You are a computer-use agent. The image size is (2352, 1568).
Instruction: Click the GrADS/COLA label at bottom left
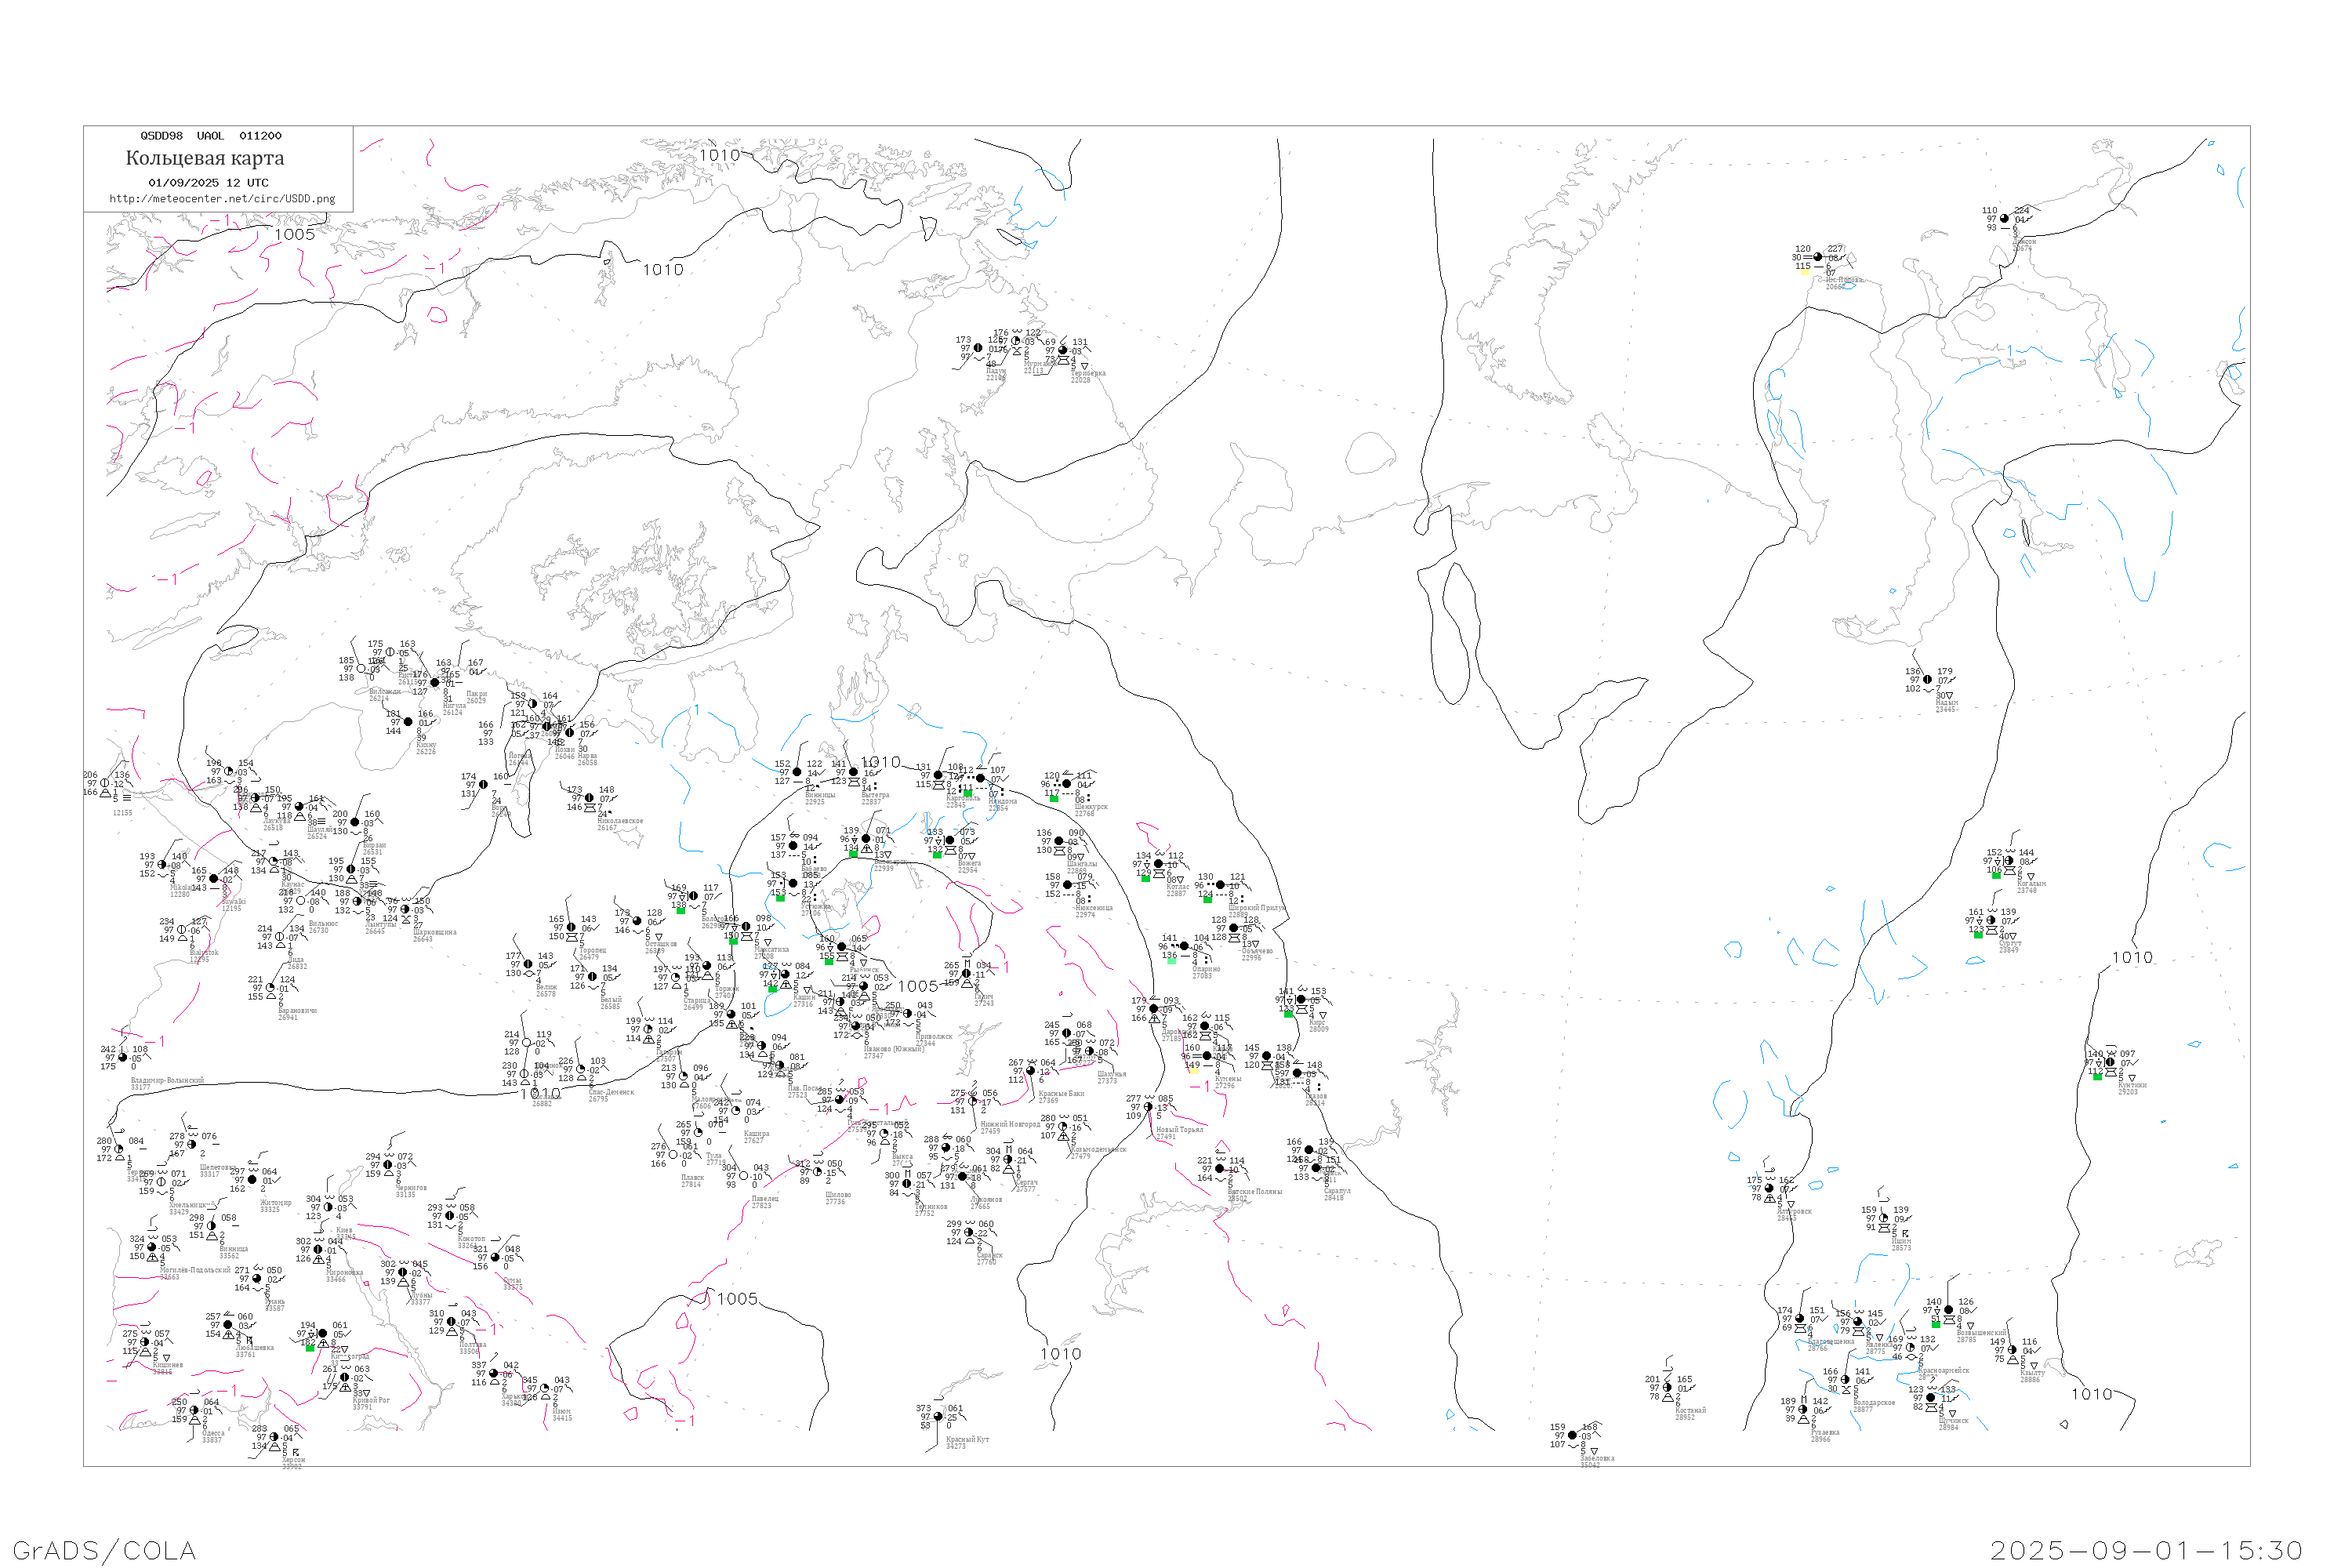(104, 1550)
